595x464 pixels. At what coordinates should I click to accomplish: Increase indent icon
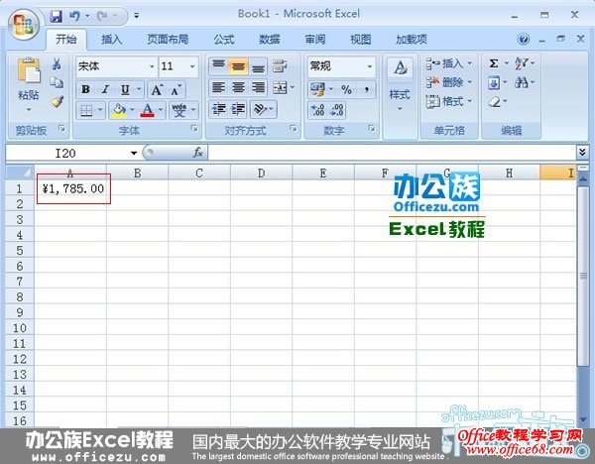point(238,110)
